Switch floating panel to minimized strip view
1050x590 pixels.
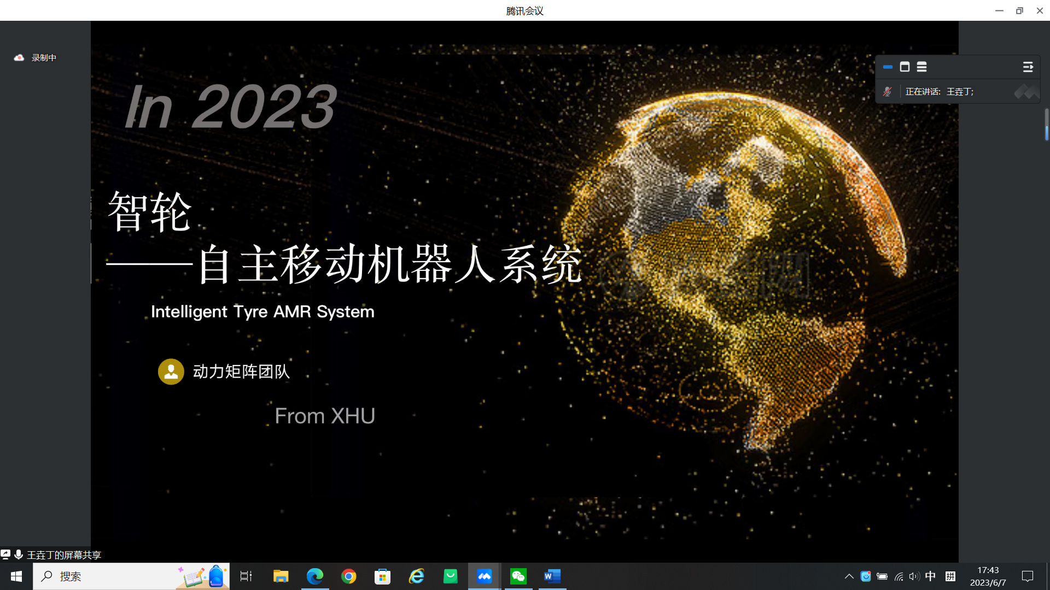click(x=888, y=67)
